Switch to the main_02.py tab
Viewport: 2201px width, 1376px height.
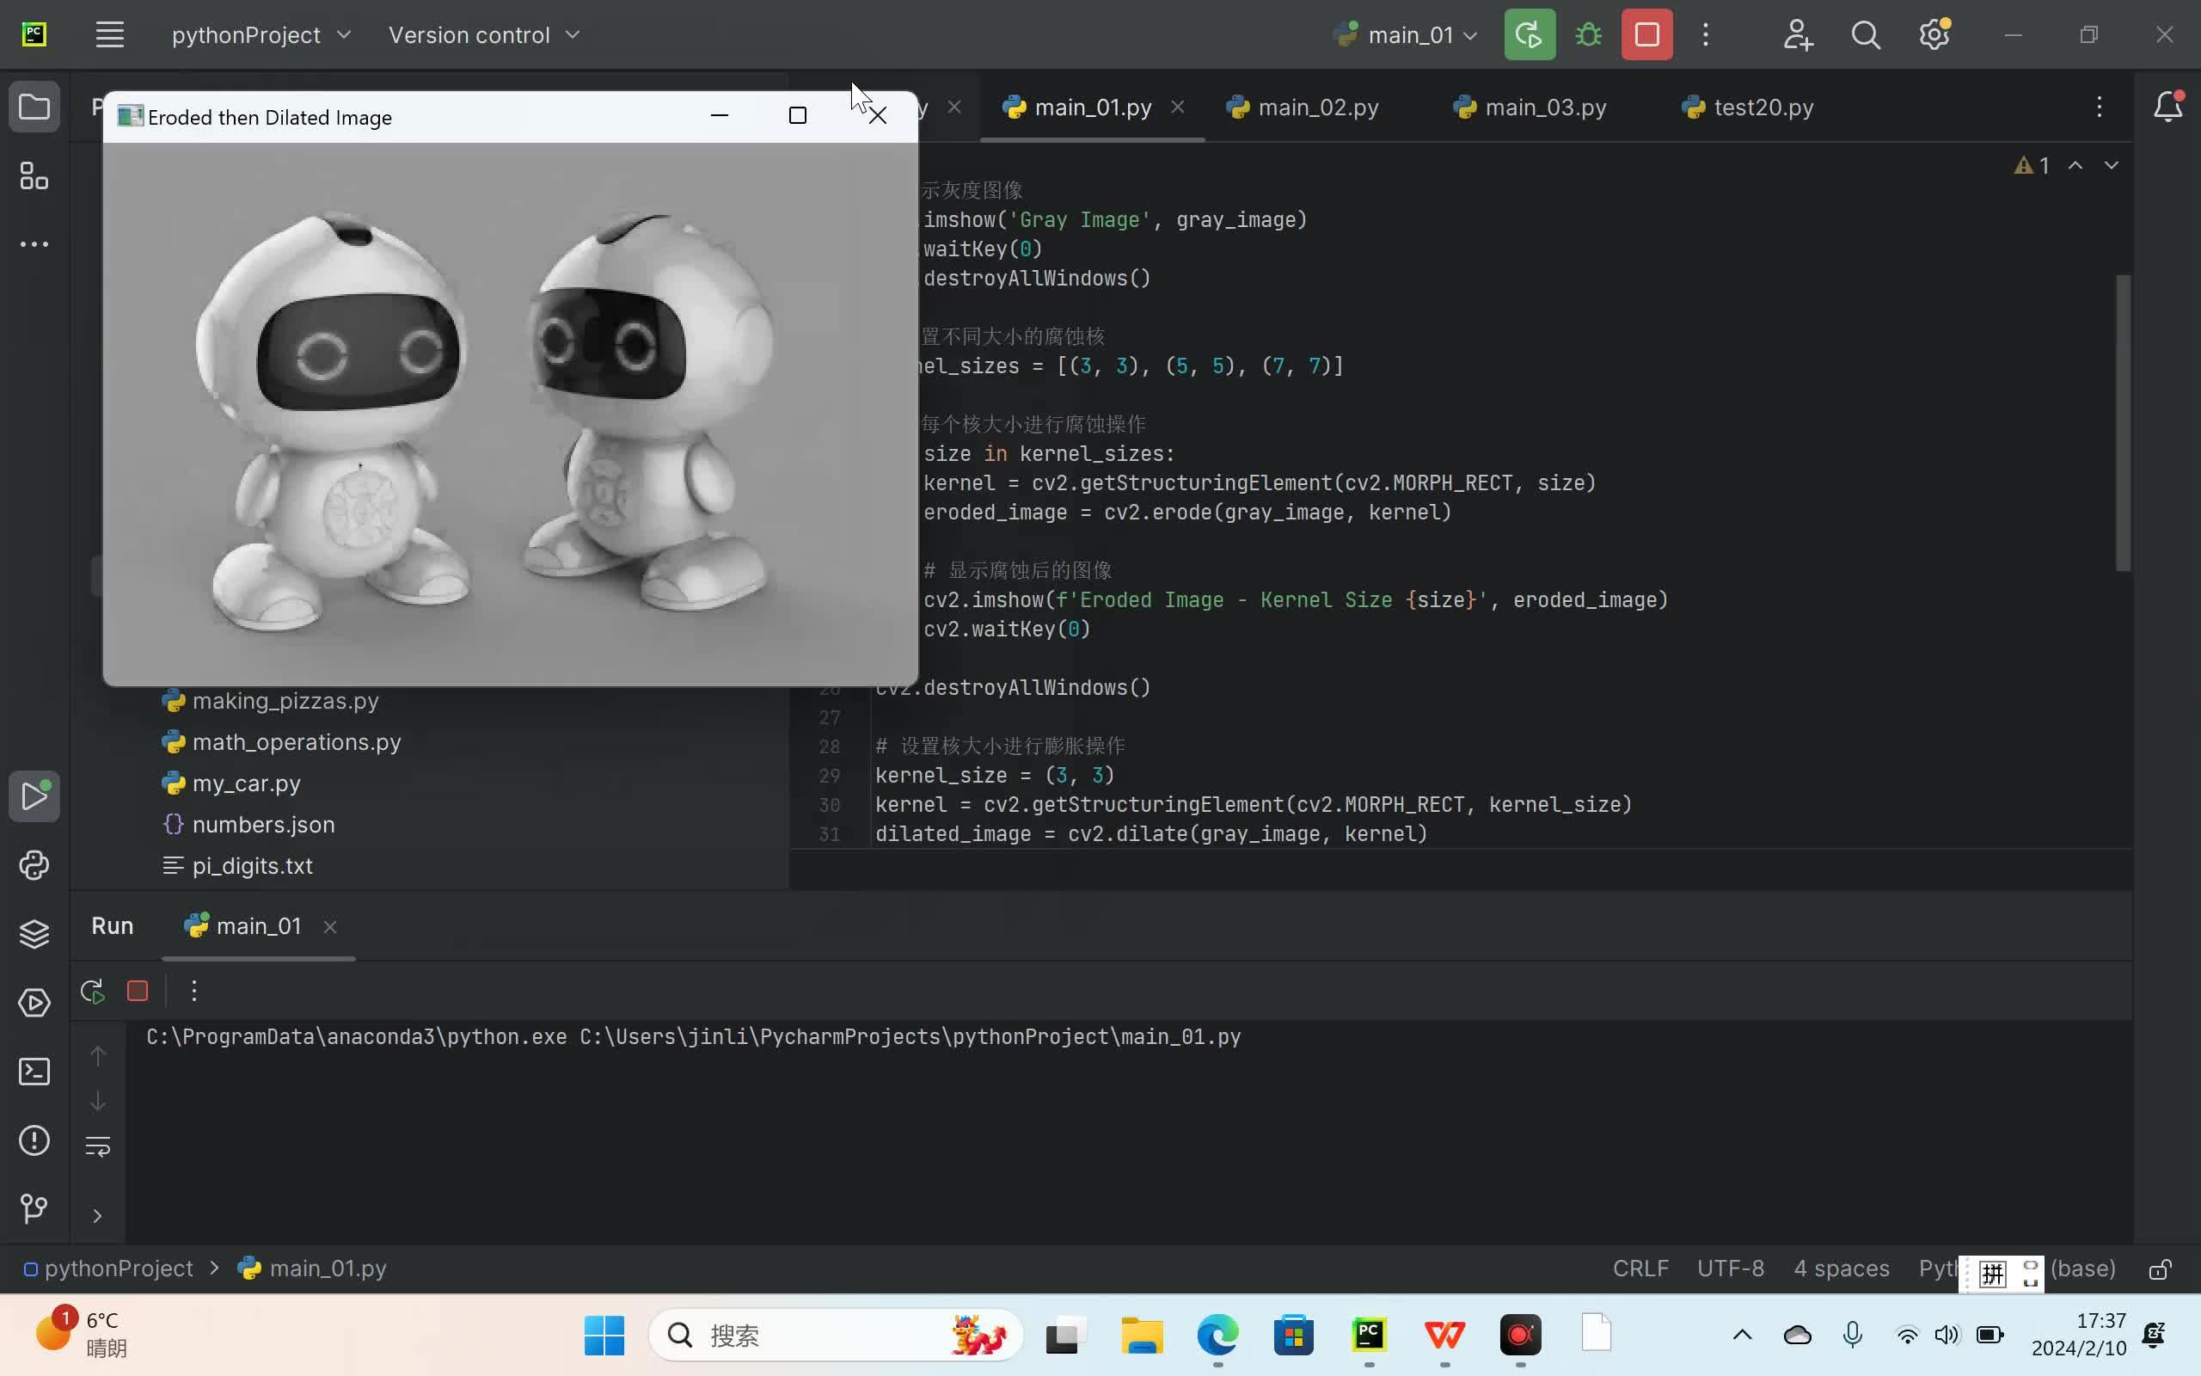click(1319, 107)
